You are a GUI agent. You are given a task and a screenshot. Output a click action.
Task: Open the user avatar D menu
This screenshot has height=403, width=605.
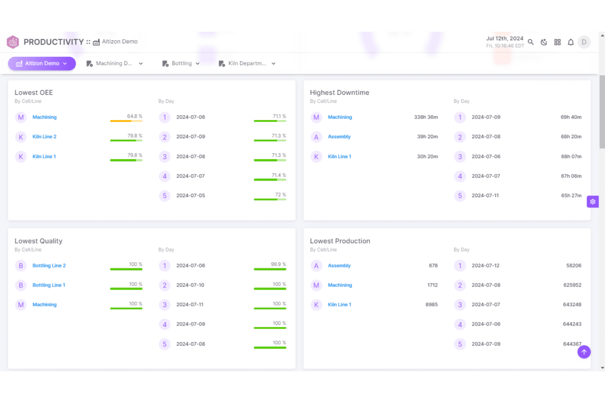584,42
